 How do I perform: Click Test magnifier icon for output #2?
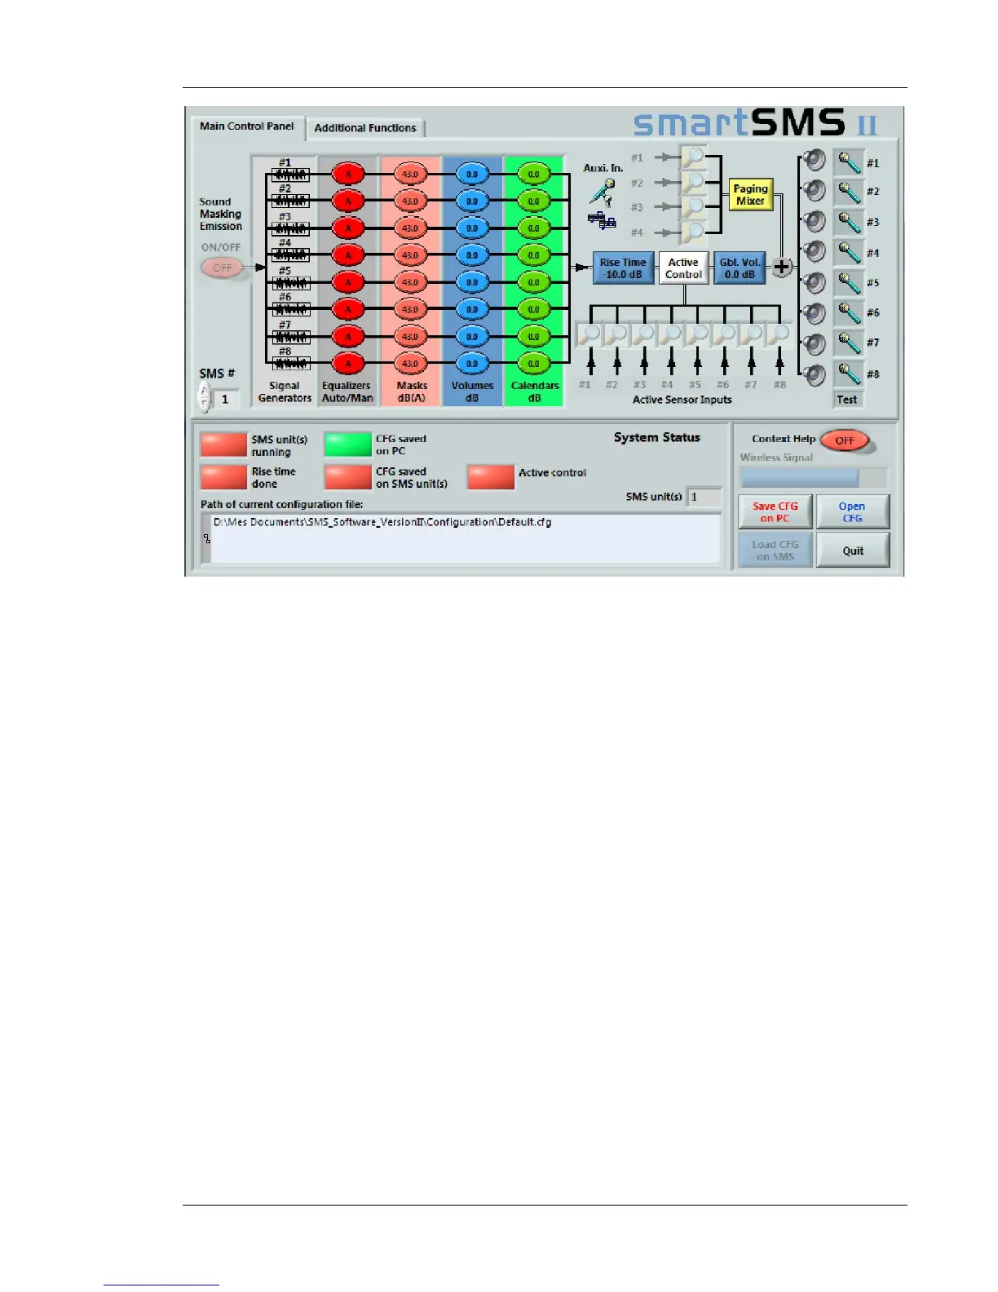click(849, 192)
